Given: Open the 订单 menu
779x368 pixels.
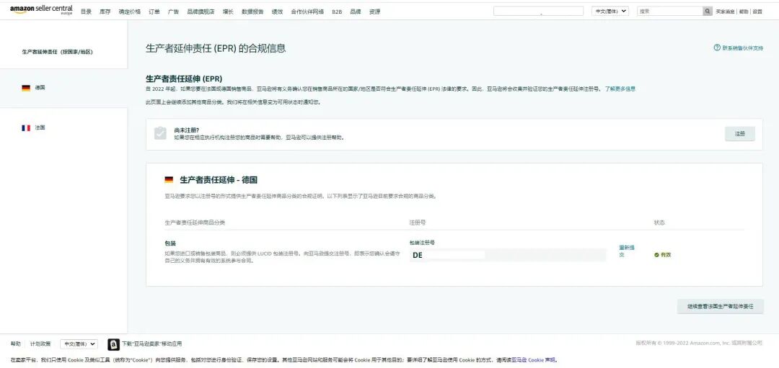Looking at the screenshot, I should (154, 12).
